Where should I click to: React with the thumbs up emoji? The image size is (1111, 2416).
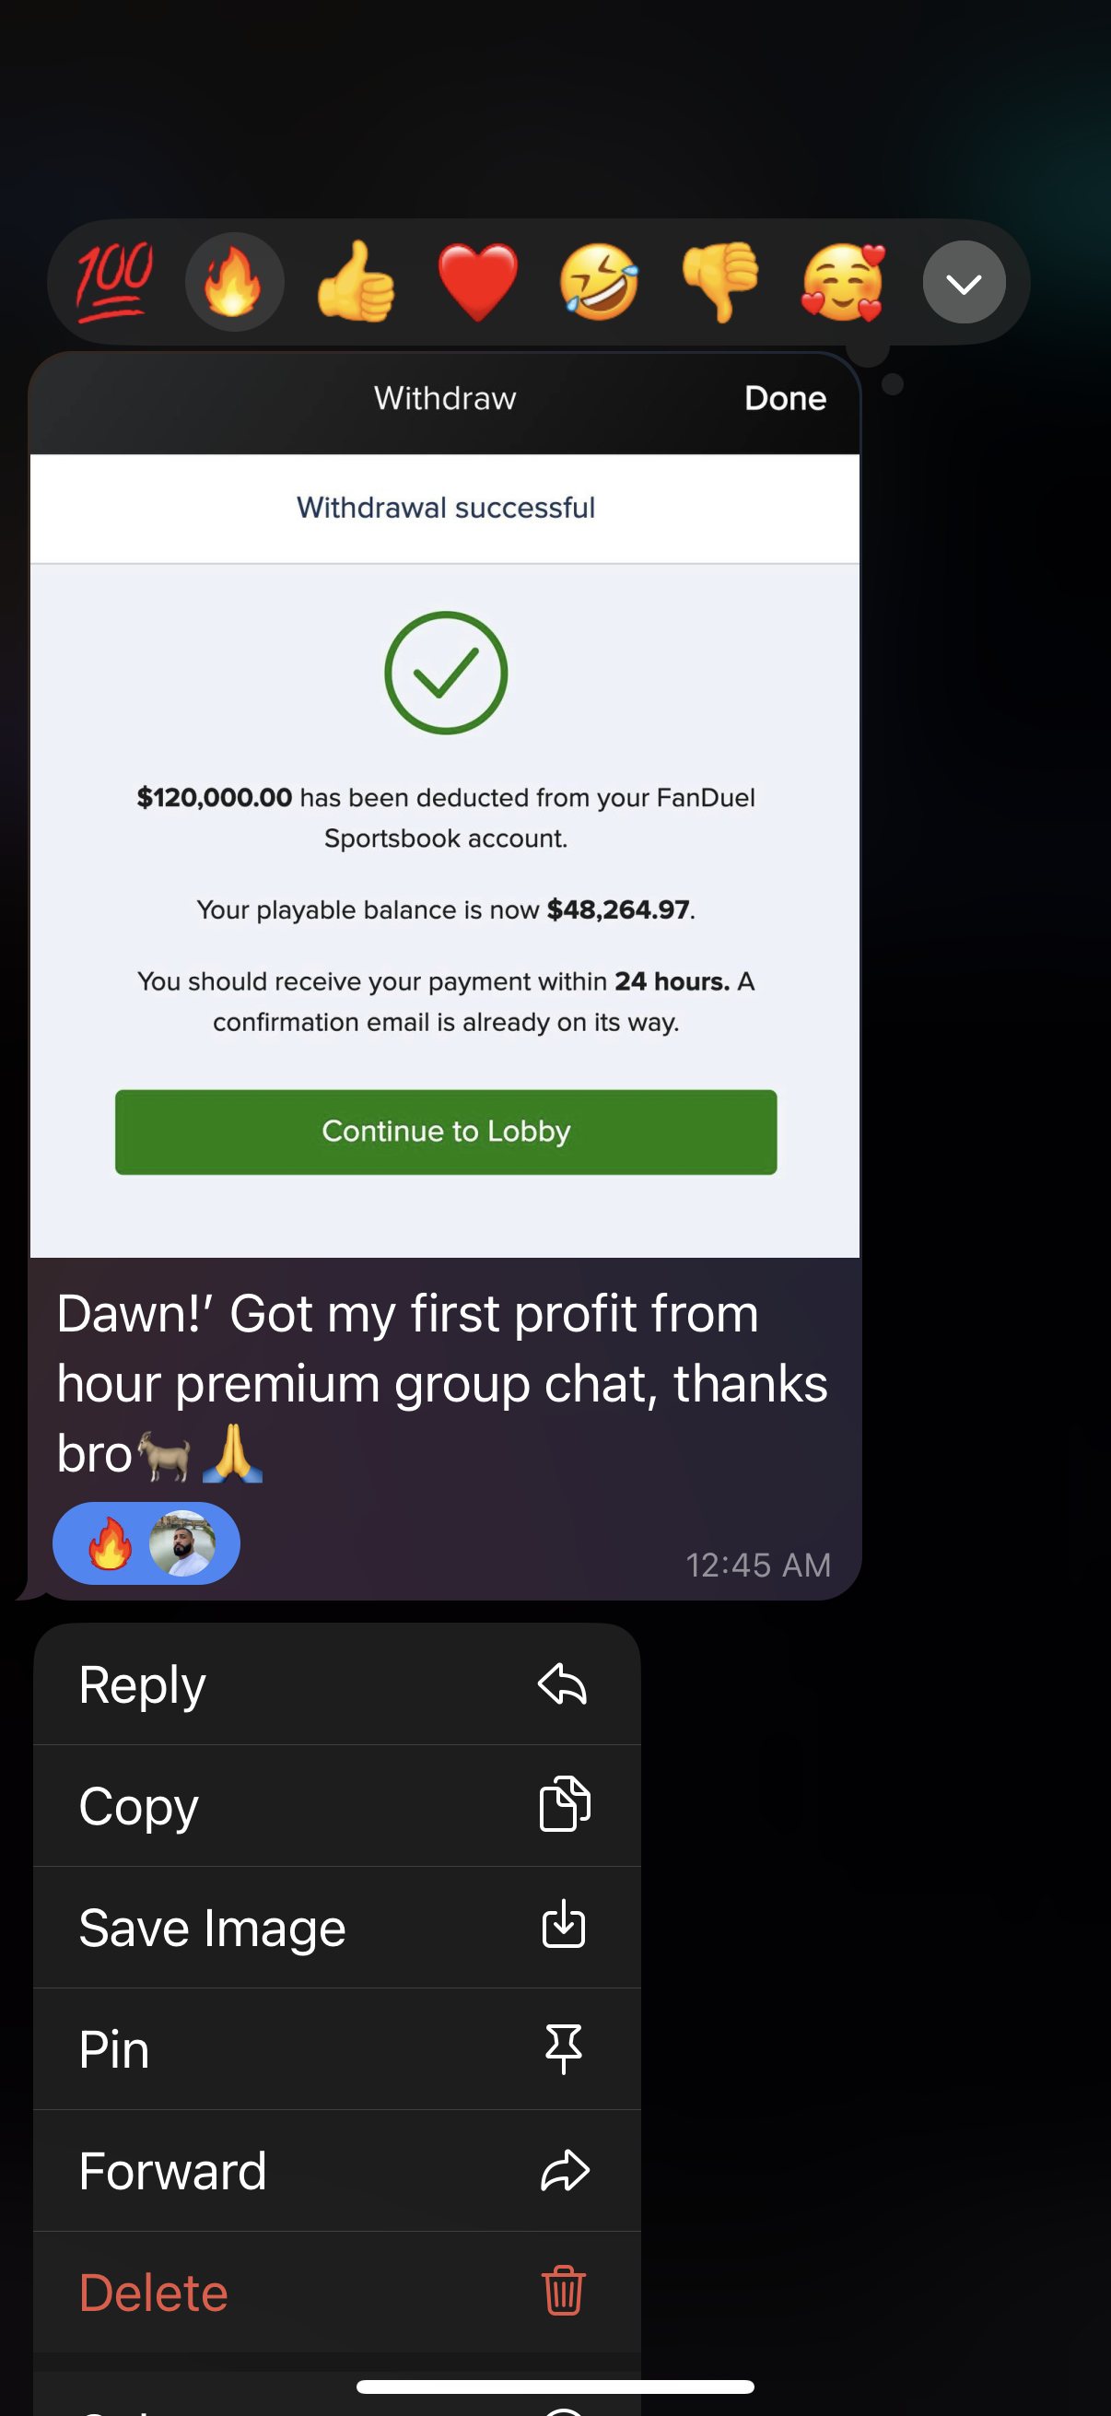click(x=357, y=281)
